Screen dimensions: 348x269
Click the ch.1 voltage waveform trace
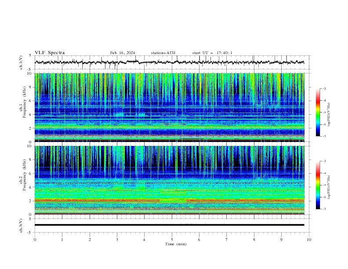tap(169, 62)
